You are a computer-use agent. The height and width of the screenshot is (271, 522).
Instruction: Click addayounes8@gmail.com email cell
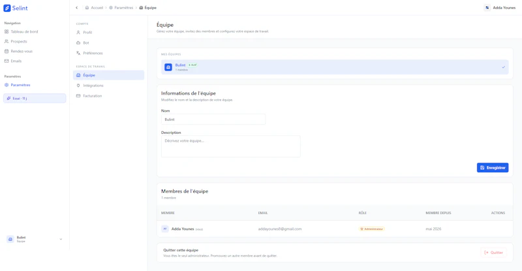[x=280, y=229]
